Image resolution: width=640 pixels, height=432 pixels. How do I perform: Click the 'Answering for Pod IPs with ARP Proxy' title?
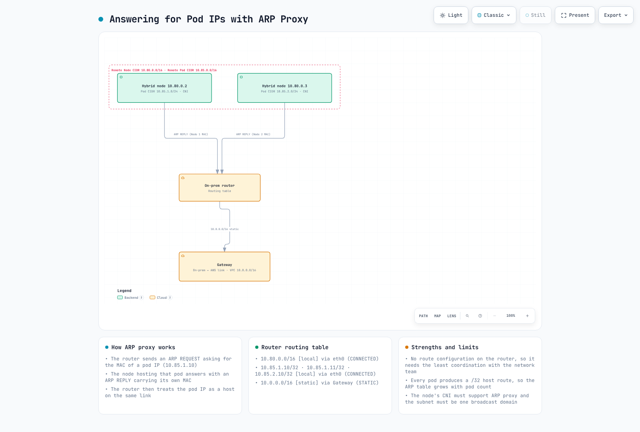tap(209, 19)
